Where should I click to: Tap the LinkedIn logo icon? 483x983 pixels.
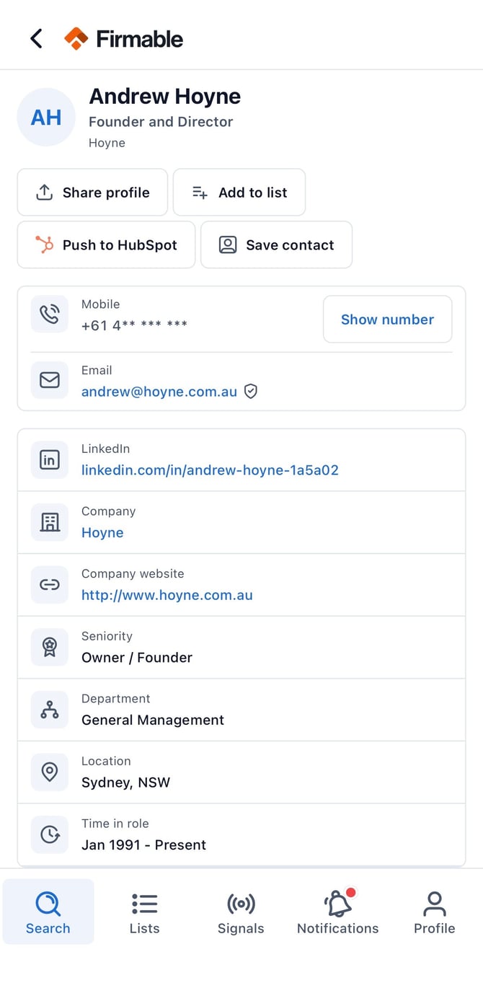pyautogui.click(x=50, y=459)
